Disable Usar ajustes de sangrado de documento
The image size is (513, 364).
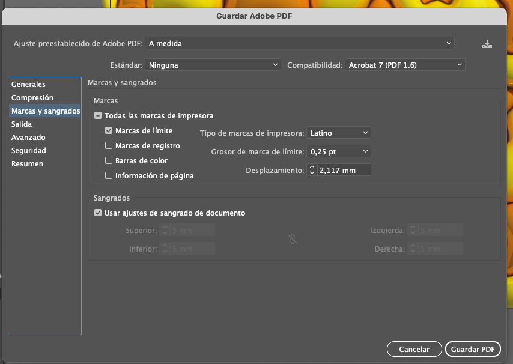pos(98,213)
